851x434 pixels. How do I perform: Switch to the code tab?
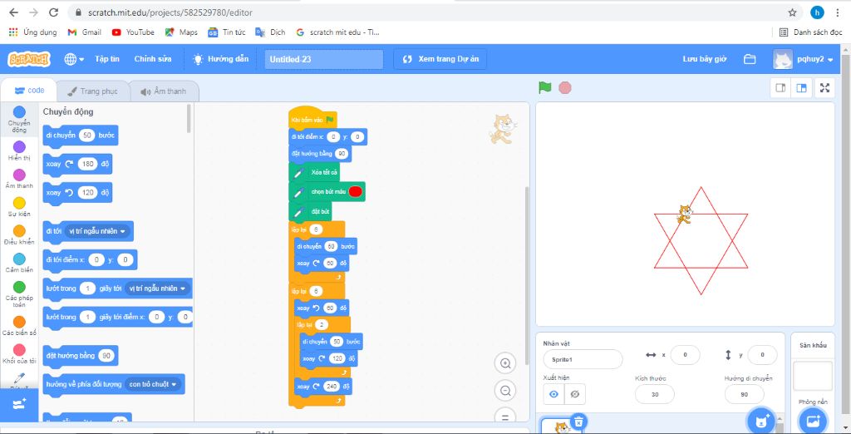[29, 91]
